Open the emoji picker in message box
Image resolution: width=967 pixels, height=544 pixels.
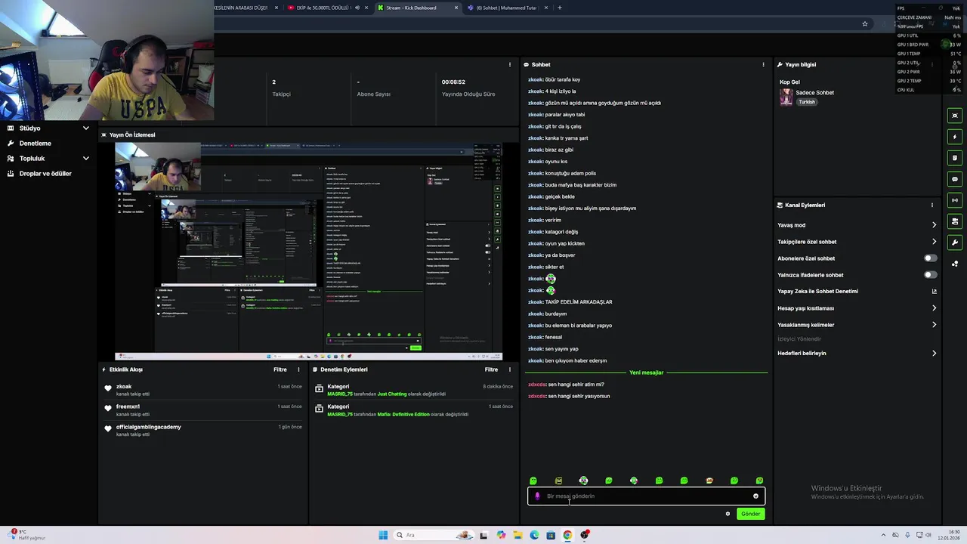point(755,496)
